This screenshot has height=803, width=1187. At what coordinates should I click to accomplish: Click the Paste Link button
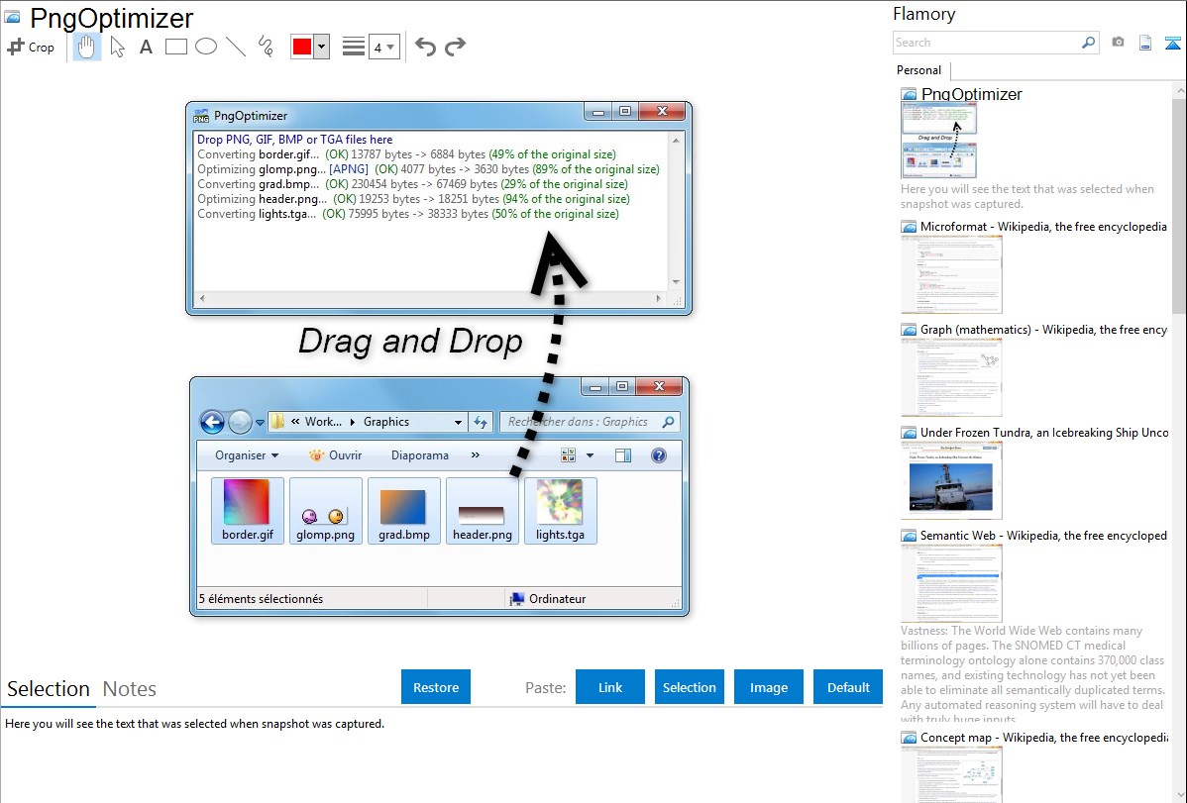click(x=610, y=687)
